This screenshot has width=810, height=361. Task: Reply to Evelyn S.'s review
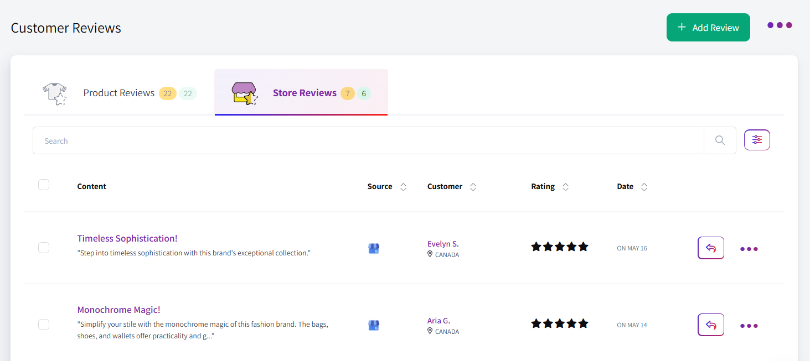pos(711,248)
